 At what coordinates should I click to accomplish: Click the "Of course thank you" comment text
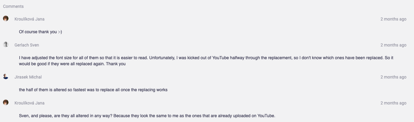click(40, 32)
